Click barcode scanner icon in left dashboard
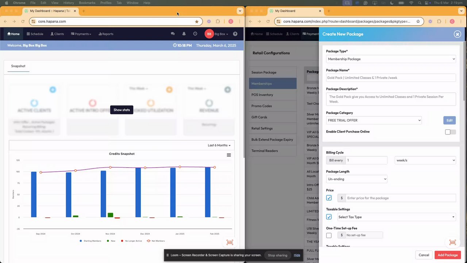The height and width of the screenshot is (263, 467). pos(230,242)
